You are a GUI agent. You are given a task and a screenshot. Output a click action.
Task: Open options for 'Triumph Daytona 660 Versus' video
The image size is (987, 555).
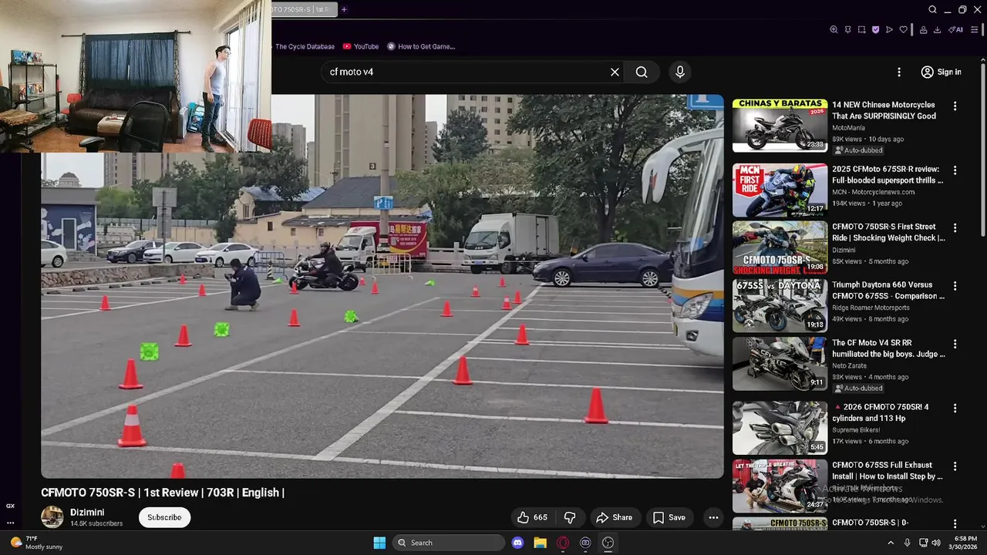pyautogui.click(x=955, y=286)
